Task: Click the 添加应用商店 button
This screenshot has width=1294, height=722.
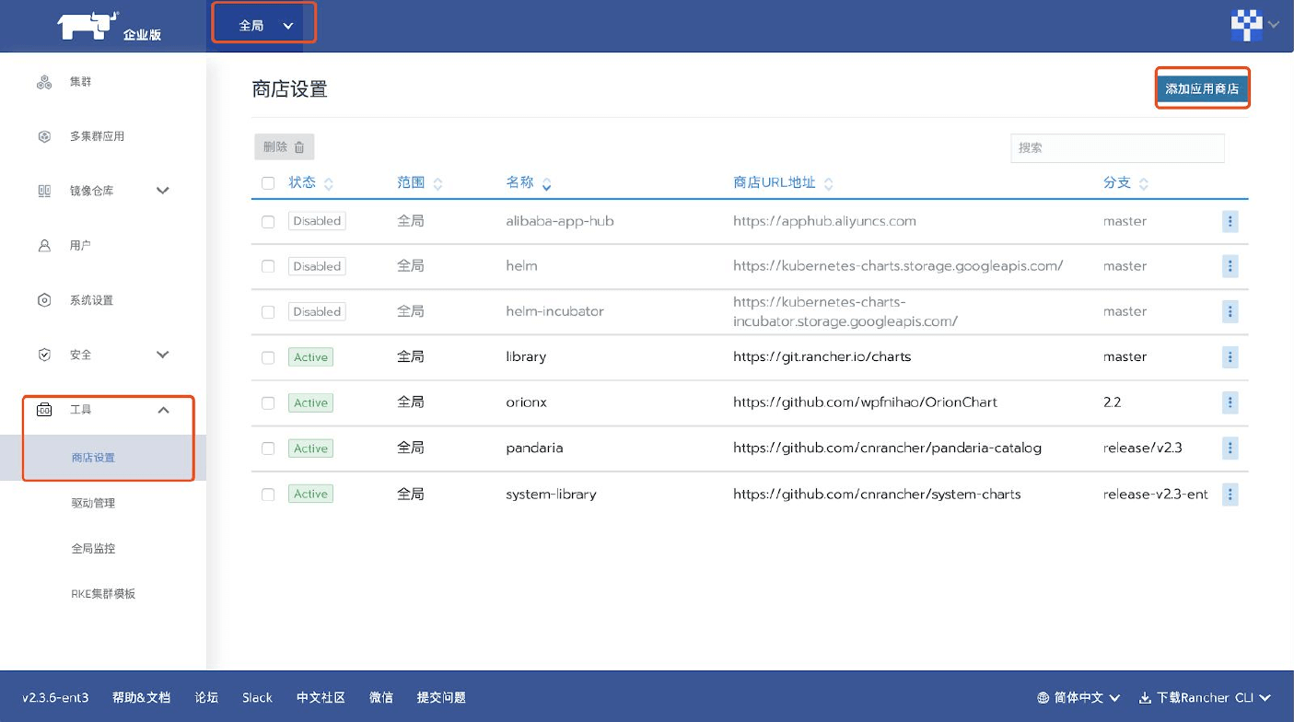Action: tap(1202, 88)
